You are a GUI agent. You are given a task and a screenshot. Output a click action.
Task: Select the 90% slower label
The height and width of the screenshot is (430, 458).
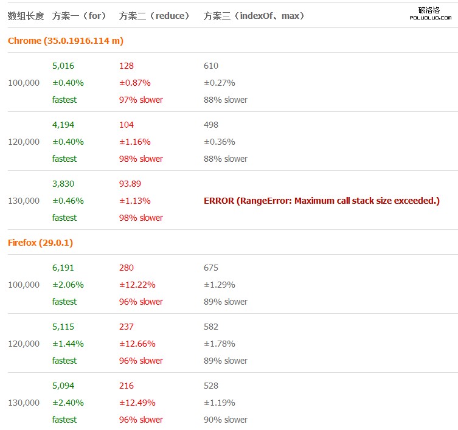(226, 420)
